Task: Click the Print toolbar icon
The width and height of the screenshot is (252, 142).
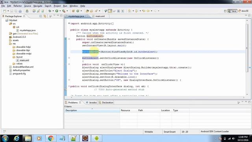Action: 20,11
